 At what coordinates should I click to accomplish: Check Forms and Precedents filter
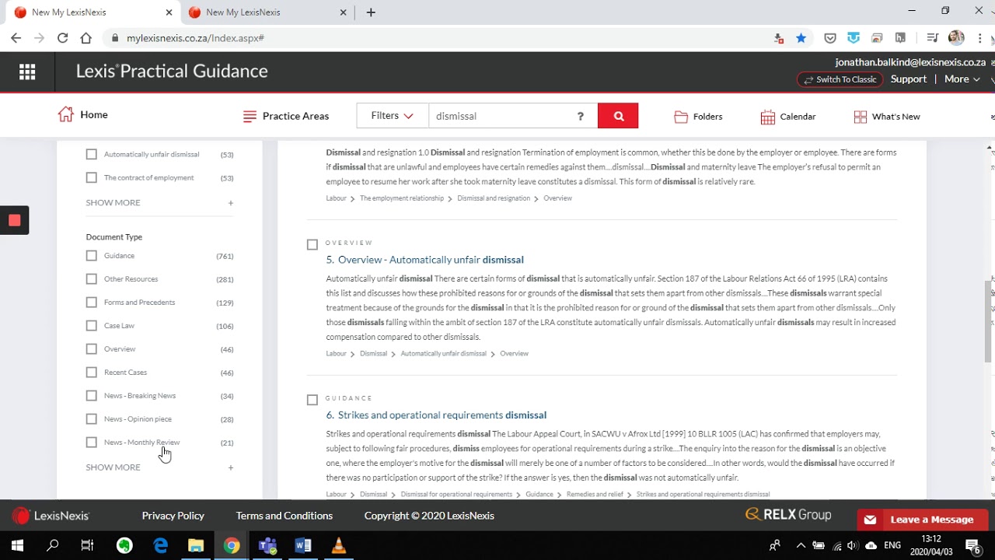click(x=92, y=303)
